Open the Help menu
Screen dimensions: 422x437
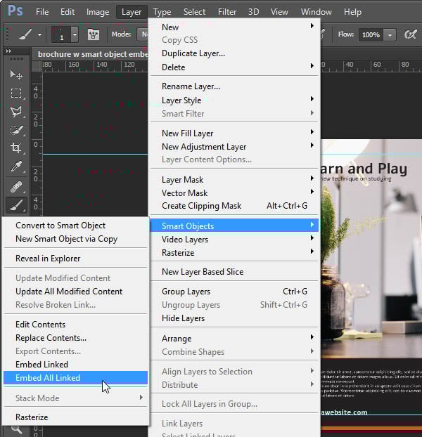pos(352,12)
